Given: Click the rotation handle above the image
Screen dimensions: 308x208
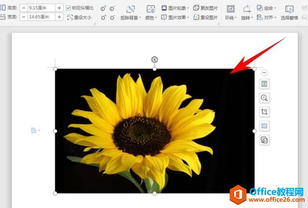Looking at the screenshot, I should [154, 59].
